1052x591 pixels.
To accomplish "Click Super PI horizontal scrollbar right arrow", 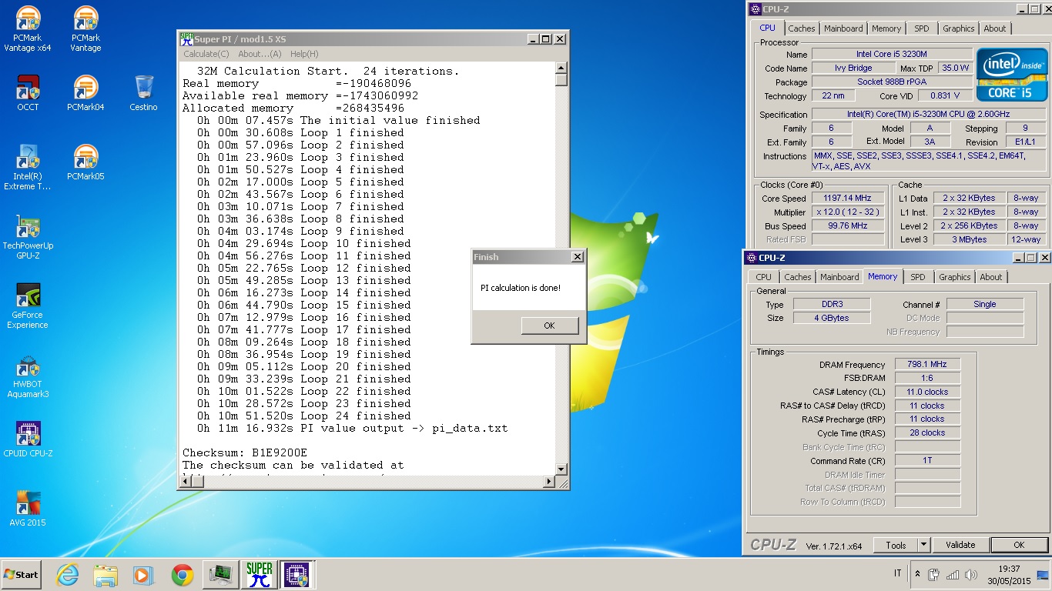I will click(549, 482).
